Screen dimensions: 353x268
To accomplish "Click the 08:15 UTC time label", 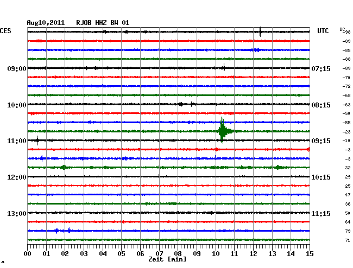I will click(x=321, y=105).
